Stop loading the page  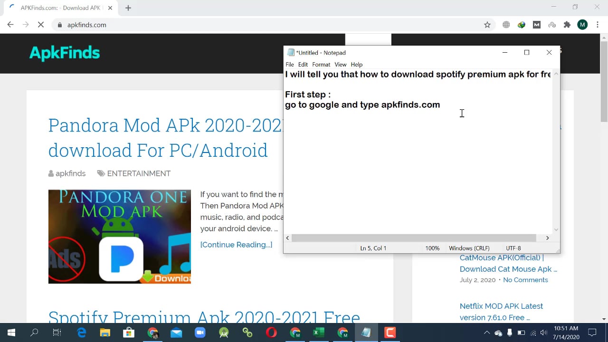(x=41, y=25)
